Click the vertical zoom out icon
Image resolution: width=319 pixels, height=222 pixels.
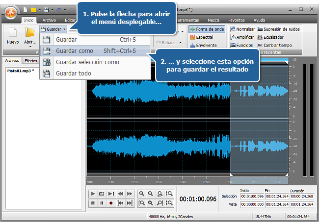click(x=169, y=203)
